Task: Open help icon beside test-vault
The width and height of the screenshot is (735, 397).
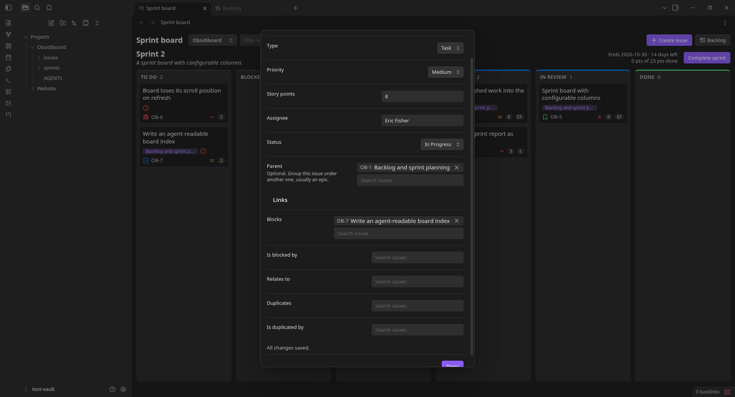Action: (113, 389)
